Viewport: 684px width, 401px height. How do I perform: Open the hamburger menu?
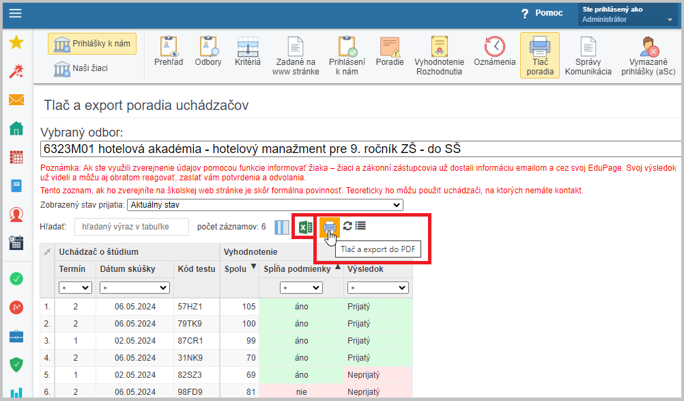15,13
